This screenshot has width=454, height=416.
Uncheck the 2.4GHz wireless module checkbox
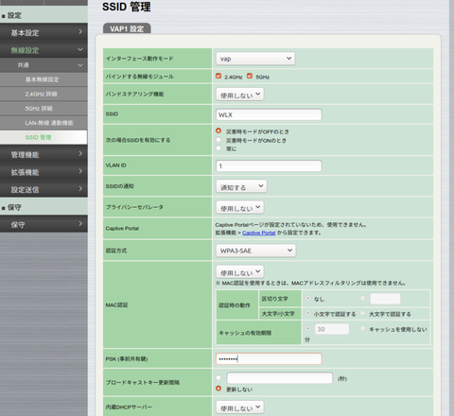[218, 76]
